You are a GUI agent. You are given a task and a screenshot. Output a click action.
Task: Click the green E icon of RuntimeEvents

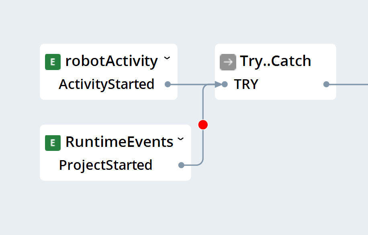point(53,143)
